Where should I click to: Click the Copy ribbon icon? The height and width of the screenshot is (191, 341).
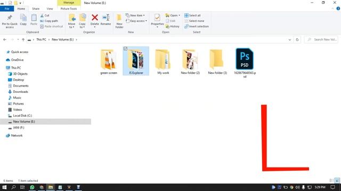point(23,20)
